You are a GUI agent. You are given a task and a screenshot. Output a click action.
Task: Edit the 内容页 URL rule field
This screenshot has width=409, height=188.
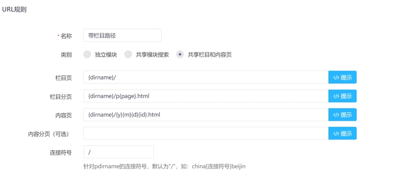pyautogui.click(x=206, y=115)
